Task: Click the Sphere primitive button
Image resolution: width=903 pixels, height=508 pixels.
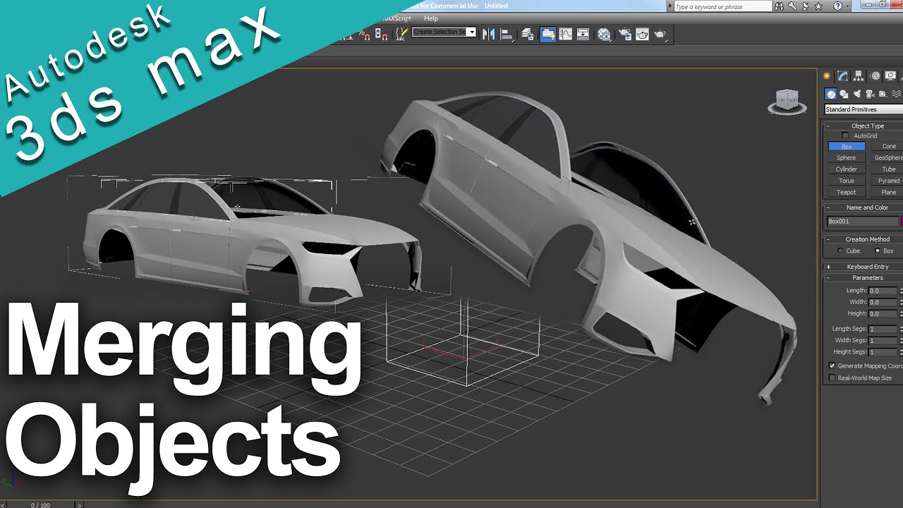Action: 846,158
